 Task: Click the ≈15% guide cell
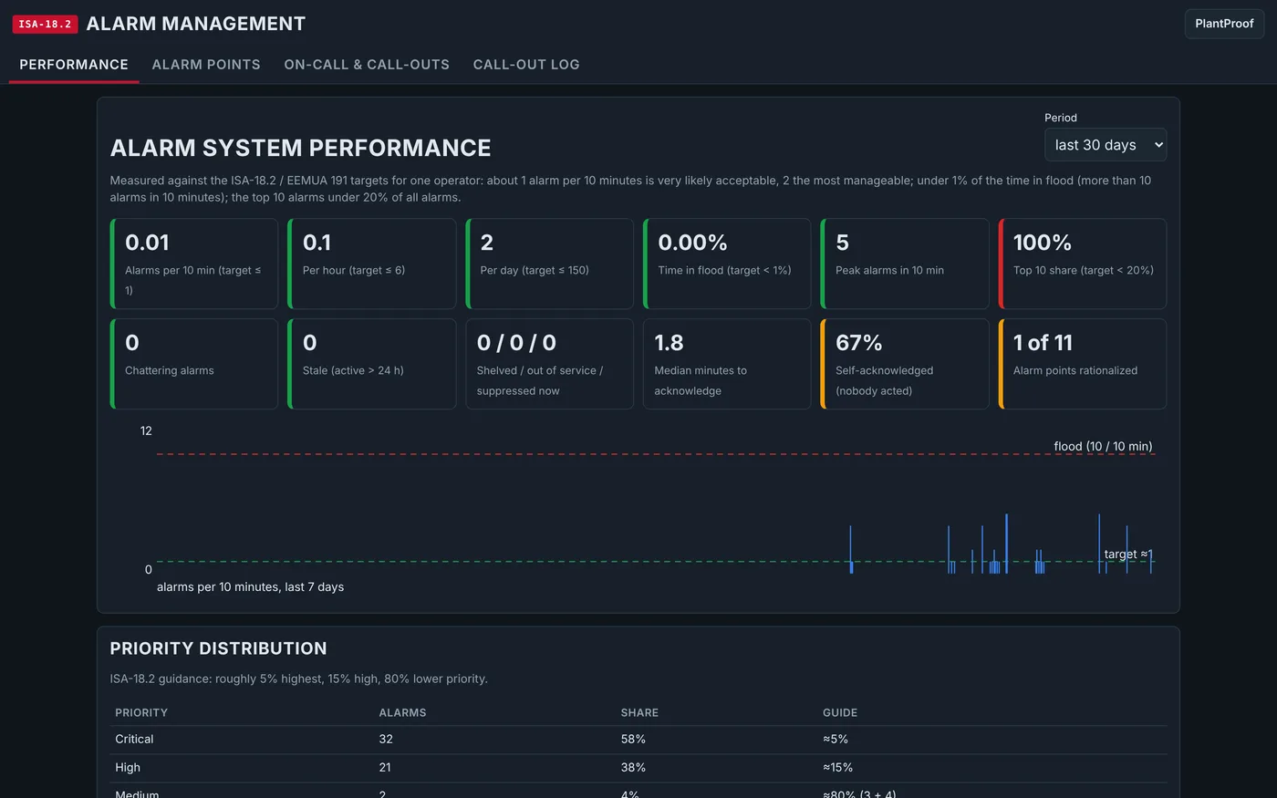(x=838, y=767)
